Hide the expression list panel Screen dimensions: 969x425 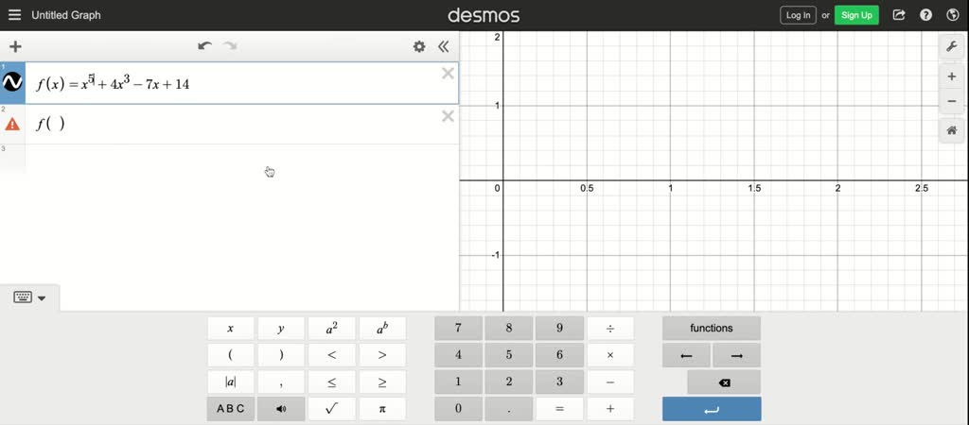coord(443,46)
